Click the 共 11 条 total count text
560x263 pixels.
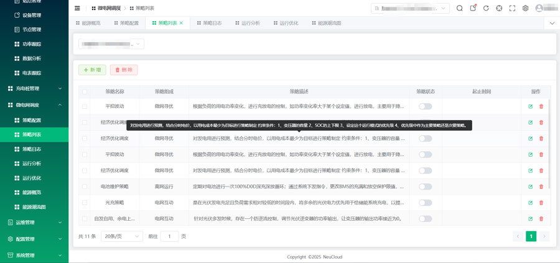(x=87, y=236)
